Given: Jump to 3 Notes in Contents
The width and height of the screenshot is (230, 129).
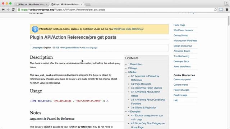Looking at the screenshot, I should (x=132, y=72).
